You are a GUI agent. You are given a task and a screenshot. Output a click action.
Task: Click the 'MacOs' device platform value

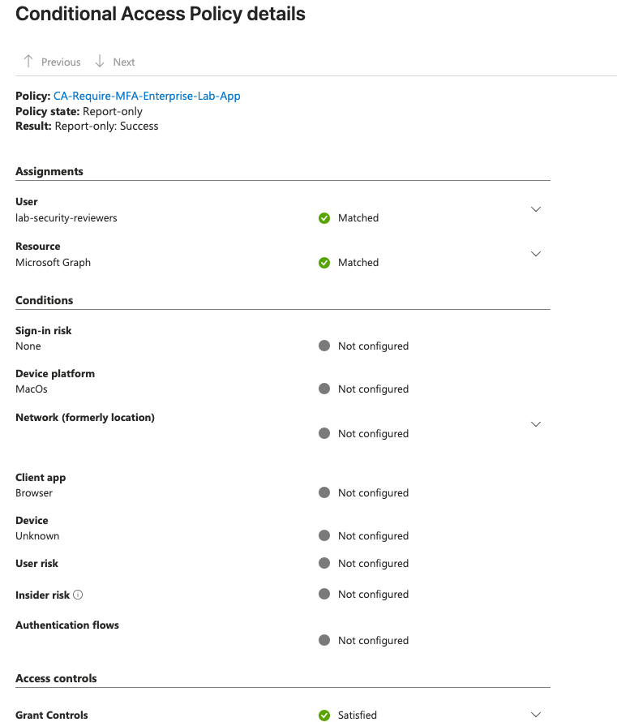[x=32, y=389]
